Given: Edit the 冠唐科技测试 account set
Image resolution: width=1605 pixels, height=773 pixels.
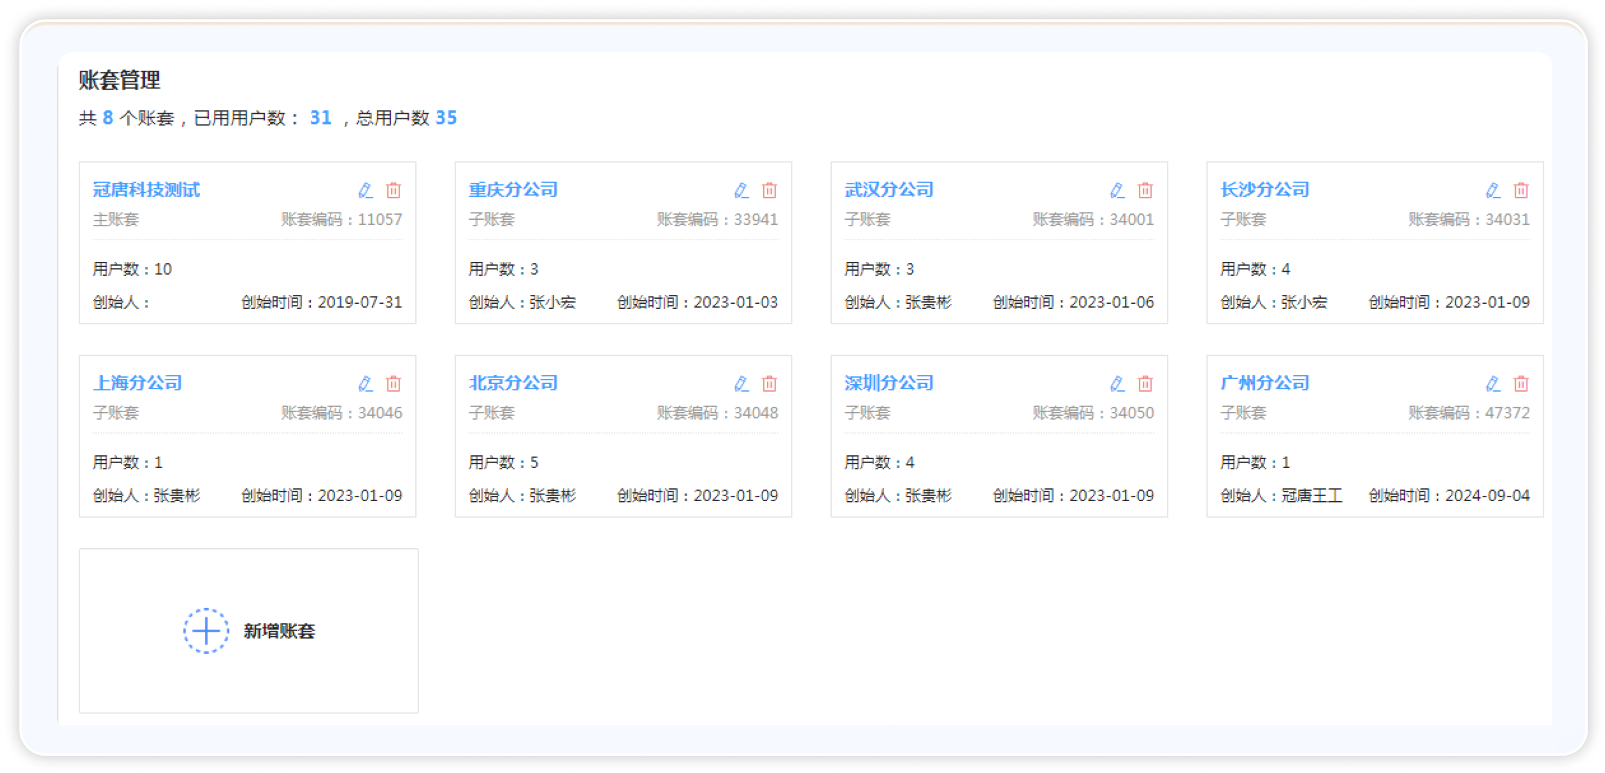Looking at the screenshot, I should tap(366, 190).
